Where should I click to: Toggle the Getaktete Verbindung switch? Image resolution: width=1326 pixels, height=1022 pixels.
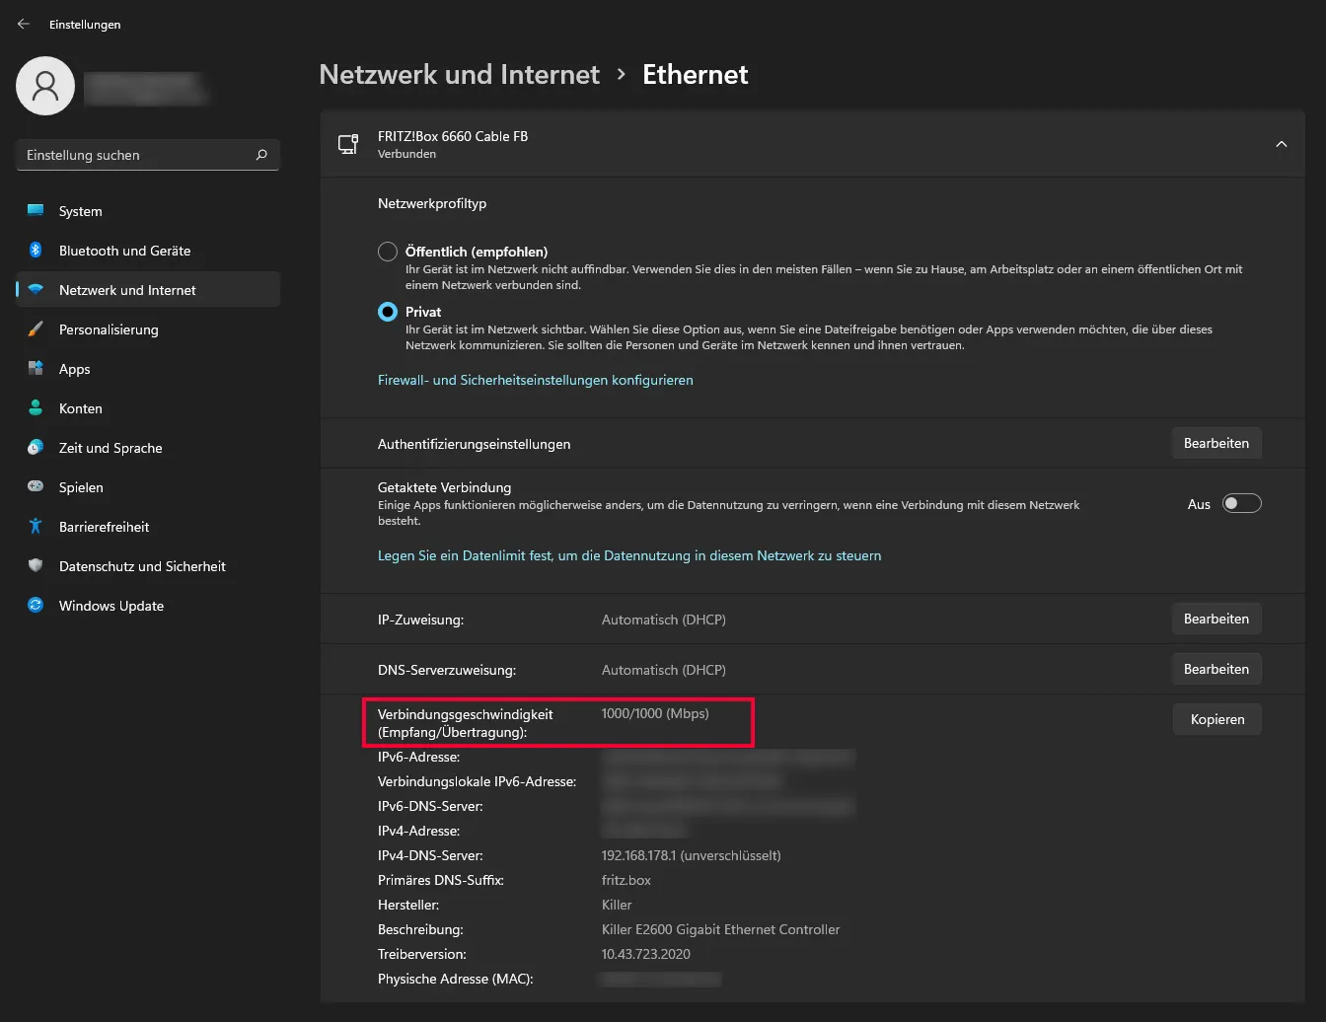(x=1241, y=504)
